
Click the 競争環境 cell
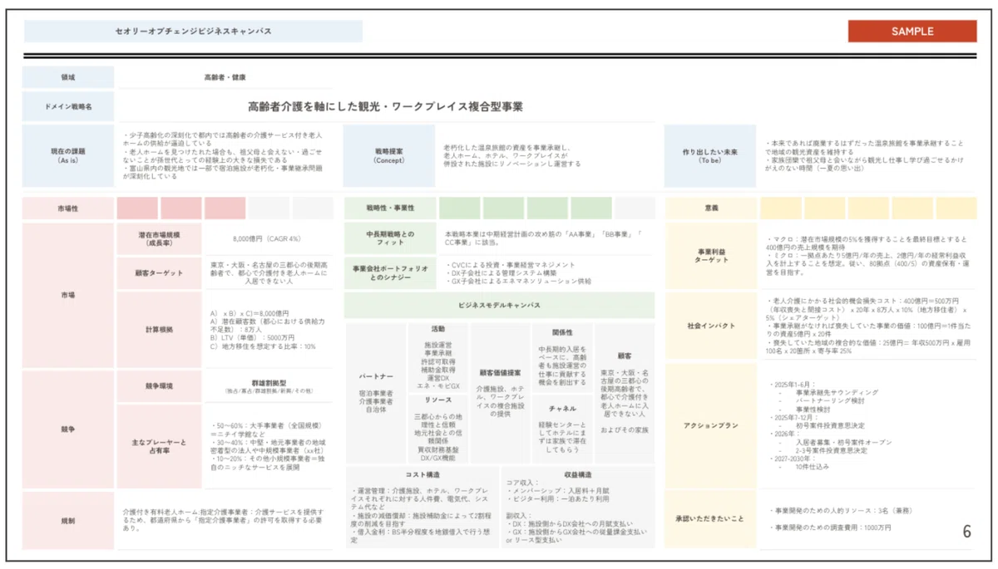(x=159, y=386)
